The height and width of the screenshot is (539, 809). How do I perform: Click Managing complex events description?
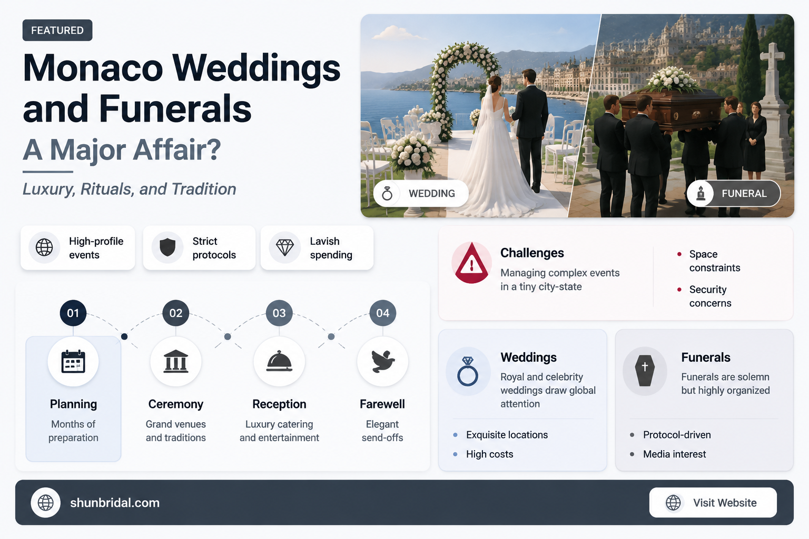point(560,280)
